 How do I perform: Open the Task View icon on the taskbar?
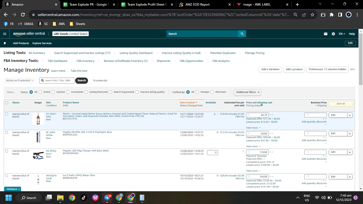pos(49,198)
